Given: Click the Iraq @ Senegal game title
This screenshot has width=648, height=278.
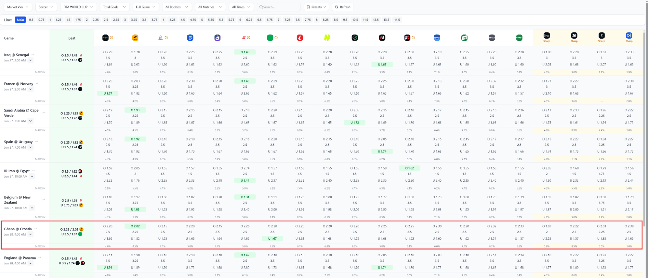Looking at the screenshot, I should [17, 55].
